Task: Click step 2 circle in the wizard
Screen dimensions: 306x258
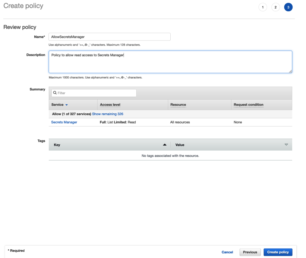Action: point(276,7)
